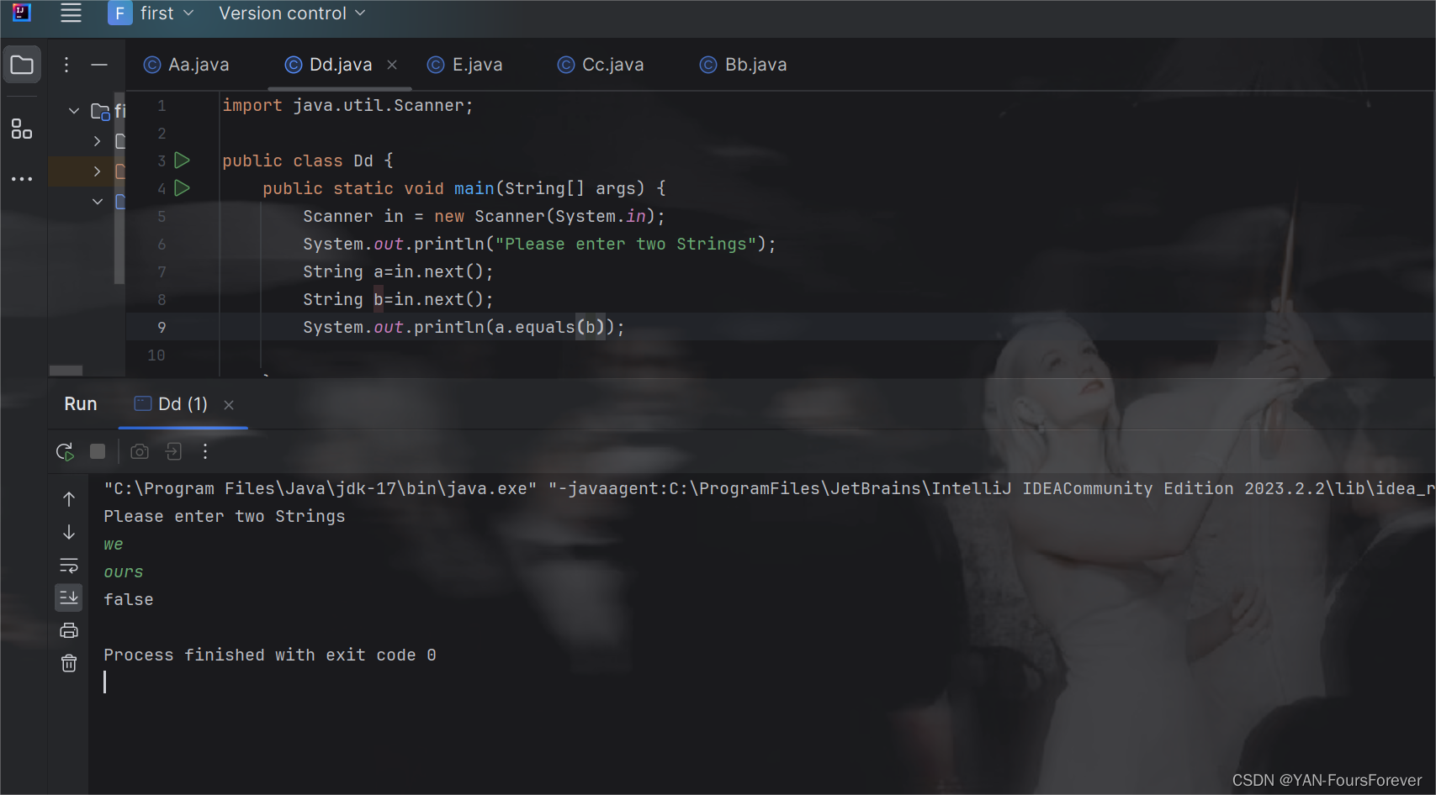This screenshot has width=1436, height=795.
Task: Open the Structure tool window
Action: (x=22, y=129)
